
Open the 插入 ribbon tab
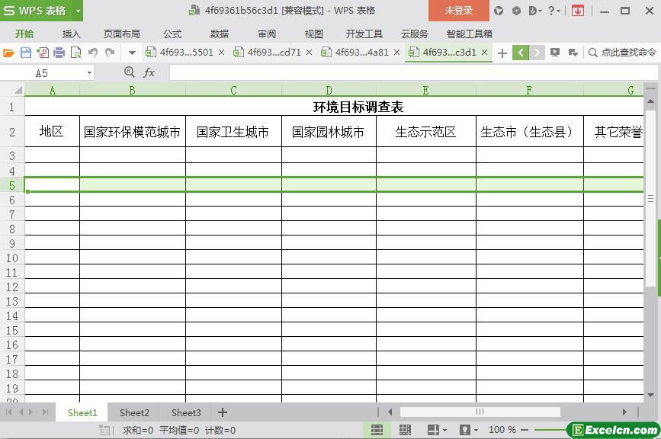click(71, 34)
